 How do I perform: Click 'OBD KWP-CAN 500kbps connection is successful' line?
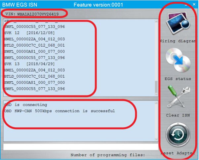60,111
